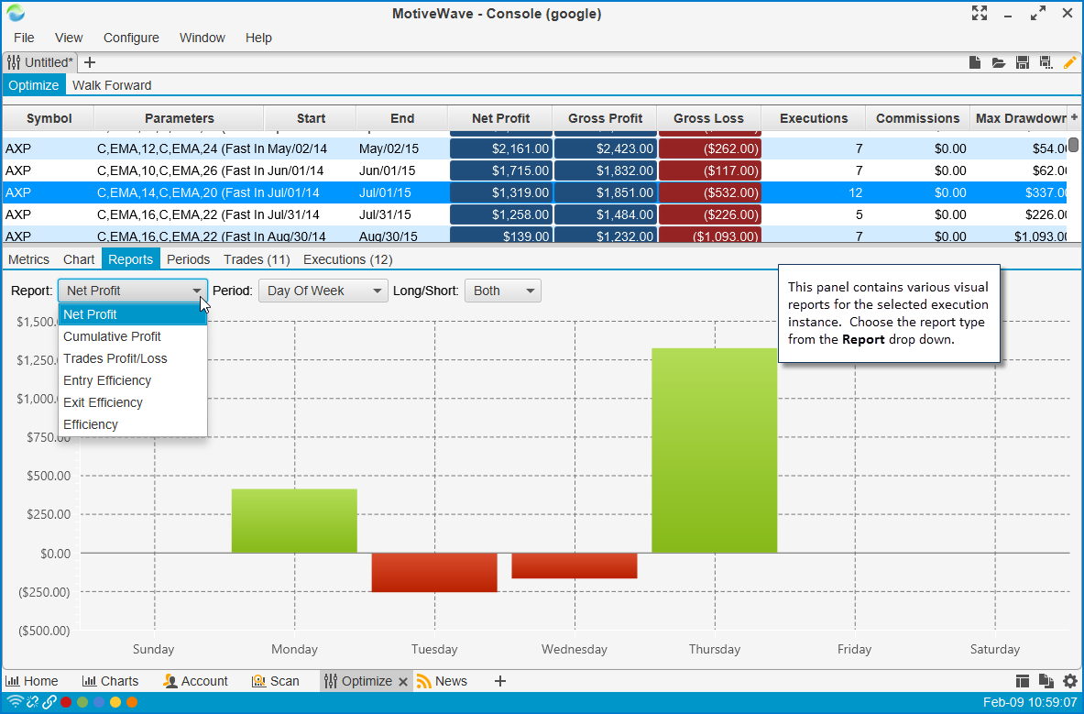The height and width of the screenshot is (714, 1084).
Task: Click the layout template icon at bottom
Action: point(1024,681)
